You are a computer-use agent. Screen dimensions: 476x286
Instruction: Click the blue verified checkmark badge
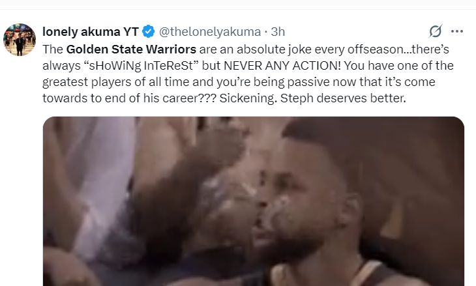click(x=148, y=31)
